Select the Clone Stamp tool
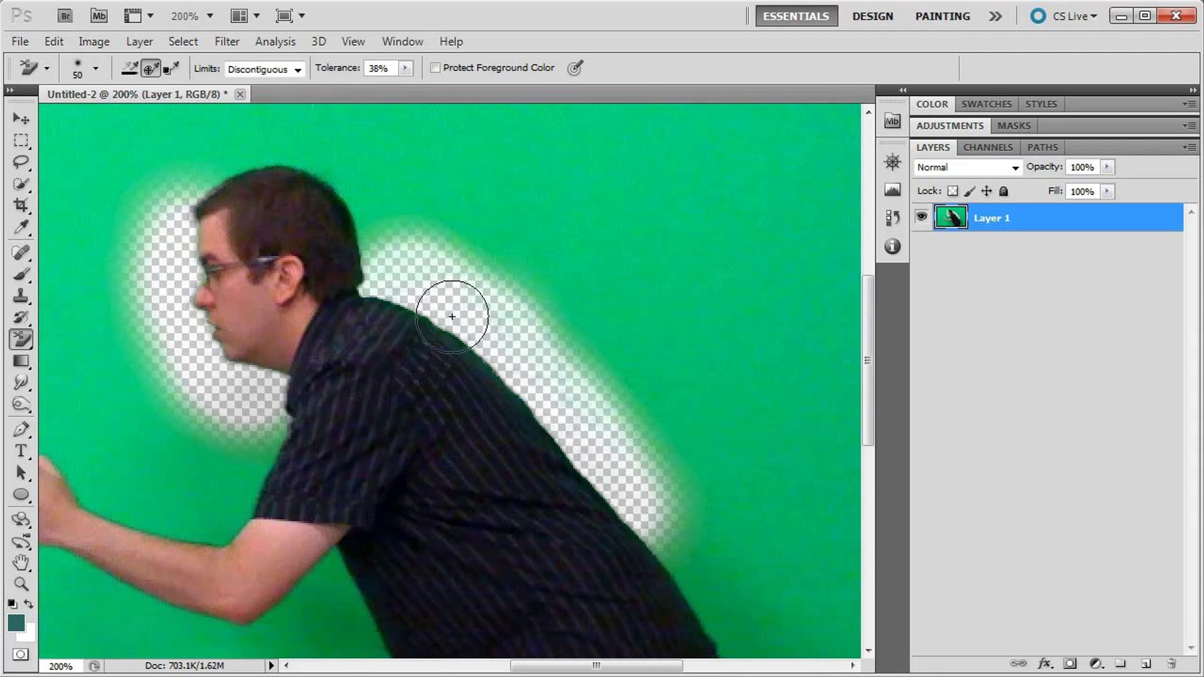This screenshot has width=1204, height=677. click(x=21, y=295)
